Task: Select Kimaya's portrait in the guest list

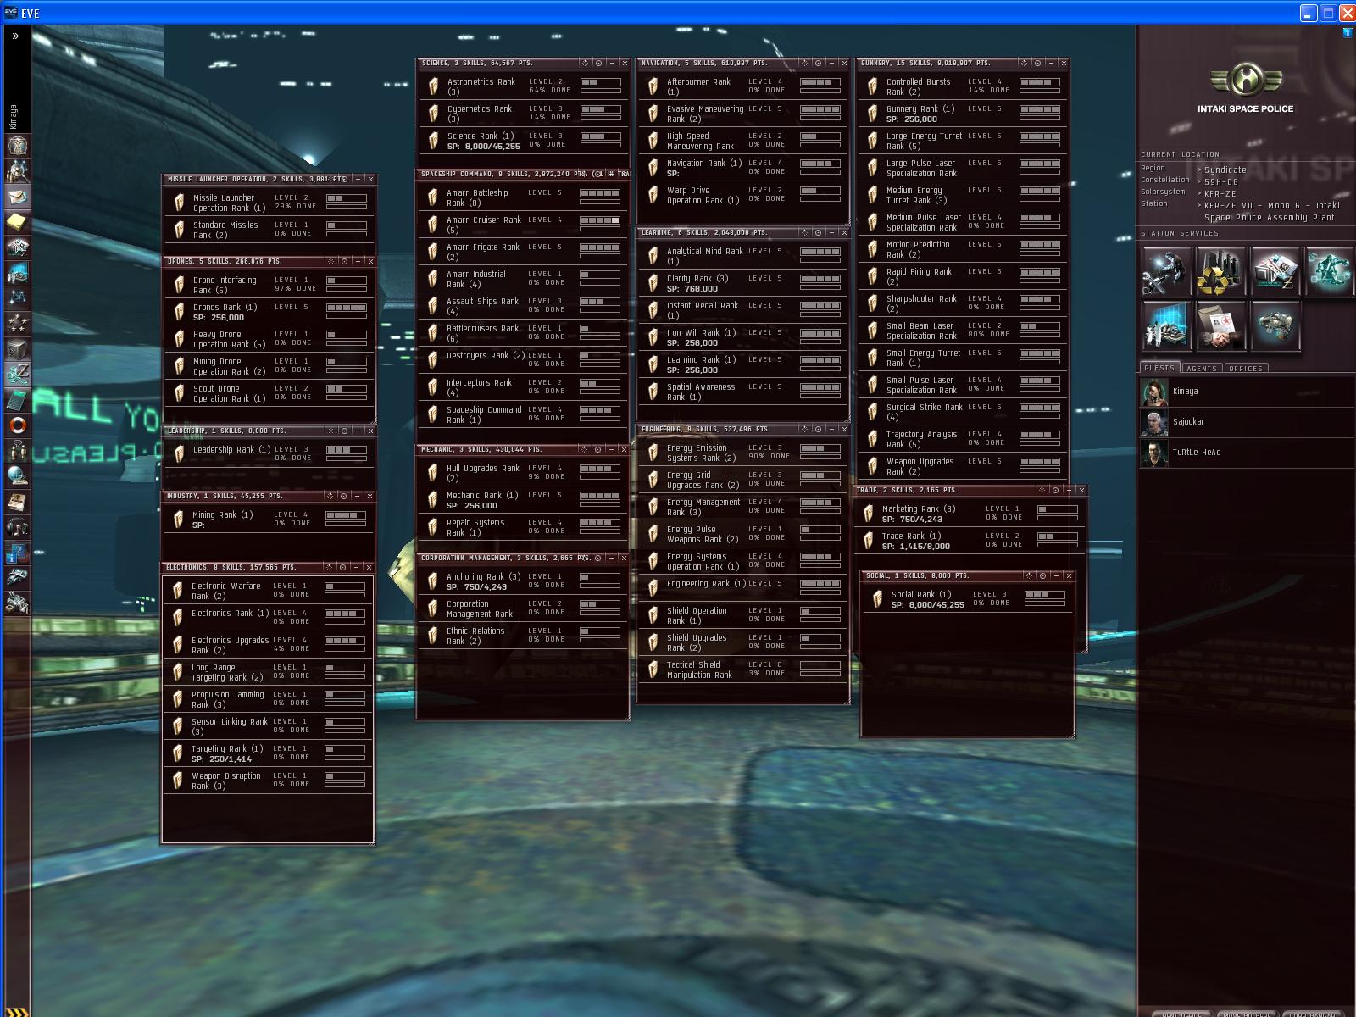Action: (1153, 392)
